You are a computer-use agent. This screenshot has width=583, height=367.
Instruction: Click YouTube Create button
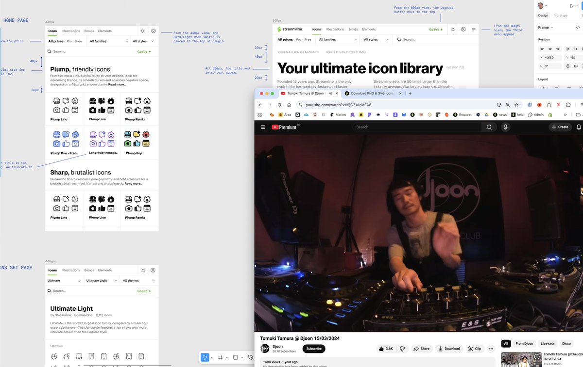560,127
